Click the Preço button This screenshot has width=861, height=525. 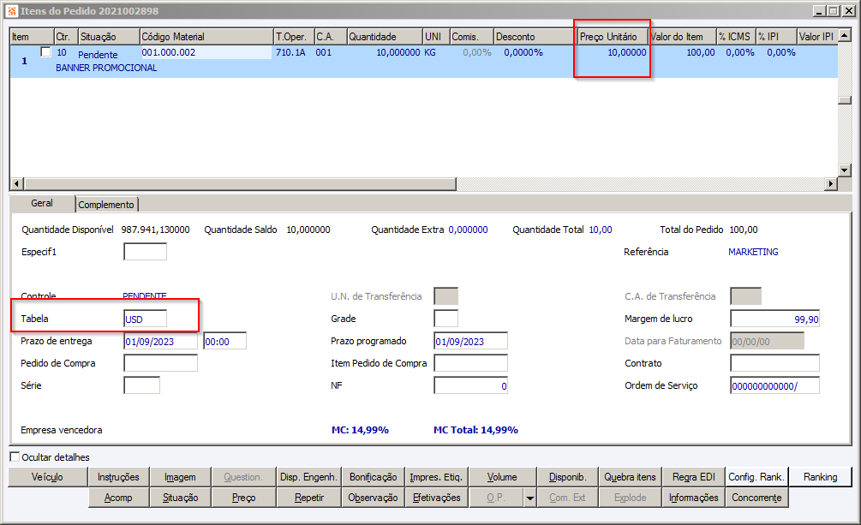[x=244, y=498]
